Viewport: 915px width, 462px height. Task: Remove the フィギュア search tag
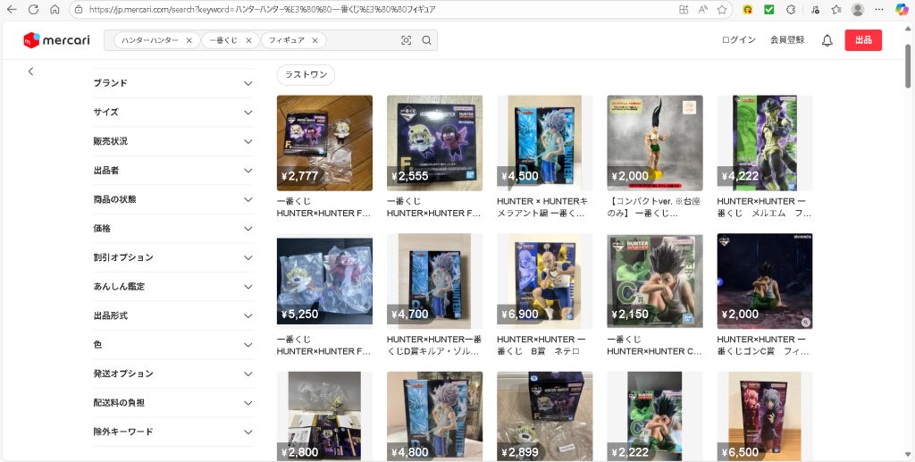coord(315,40)
